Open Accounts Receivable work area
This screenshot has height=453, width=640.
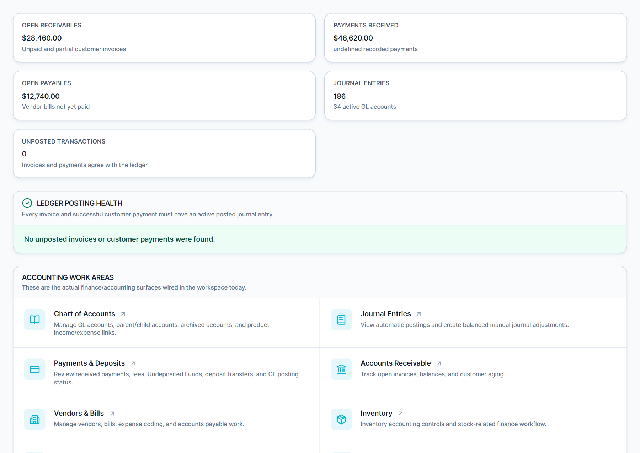396,363
